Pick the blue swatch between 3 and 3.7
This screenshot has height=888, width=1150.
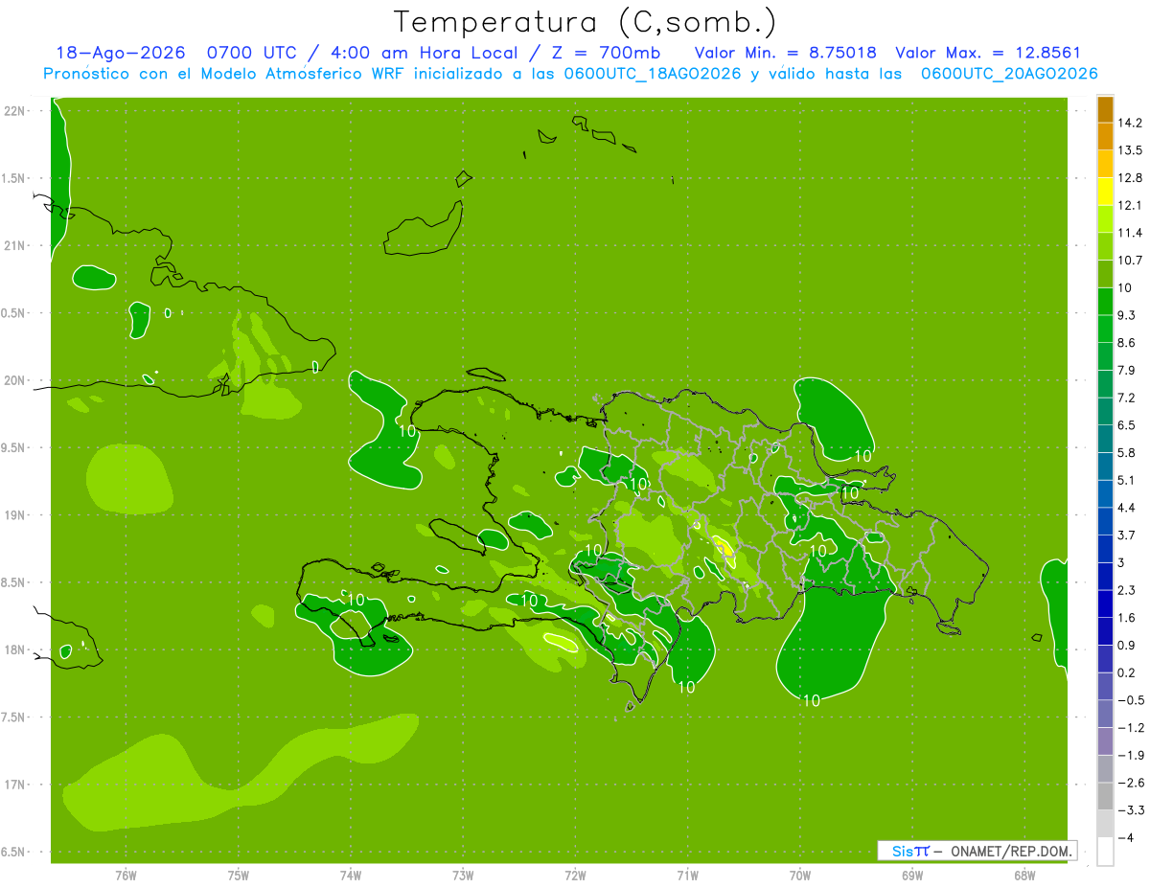[x=1105, y=549]
